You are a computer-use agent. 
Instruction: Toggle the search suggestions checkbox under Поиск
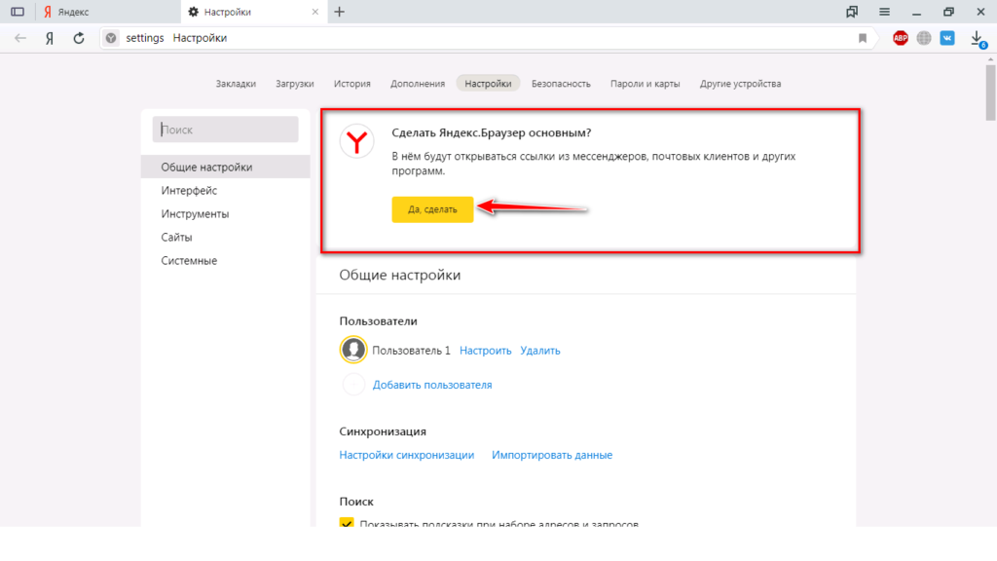click(x=347, y=524)
